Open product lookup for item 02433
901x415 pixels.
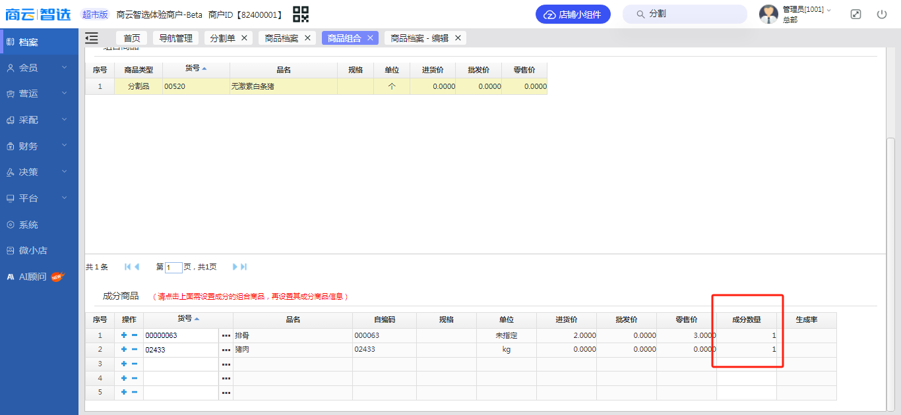click(226, 350)
